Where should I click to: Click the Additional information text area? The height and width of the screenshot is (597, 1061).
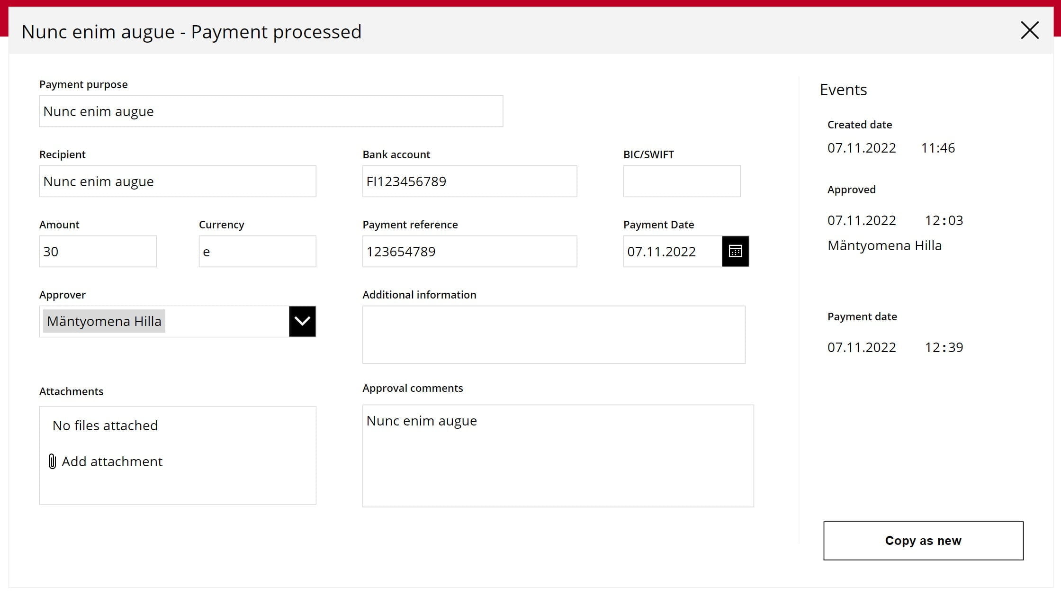click(x=554, y=334)
